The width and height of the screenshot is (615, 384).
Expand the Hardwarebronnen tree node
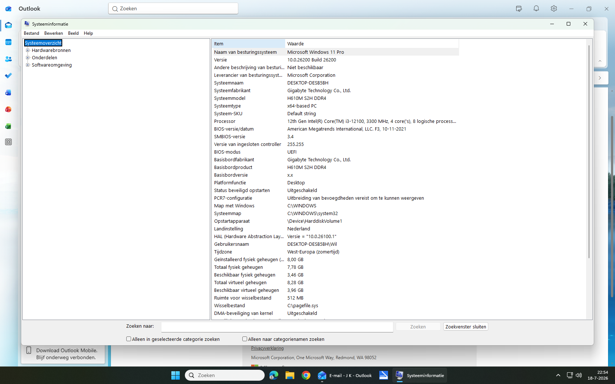(x=27, y=50)
